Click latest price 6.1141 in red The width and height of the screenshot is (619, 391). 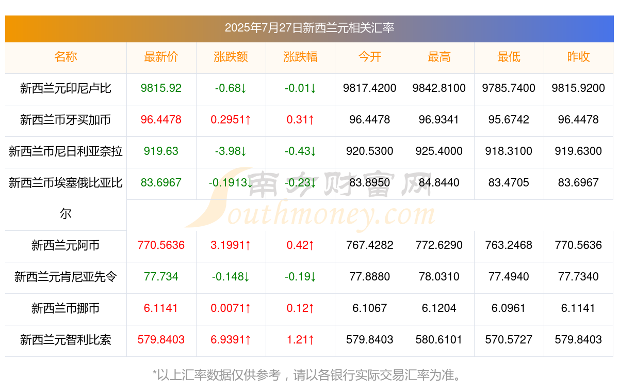(x=161, y=308)
